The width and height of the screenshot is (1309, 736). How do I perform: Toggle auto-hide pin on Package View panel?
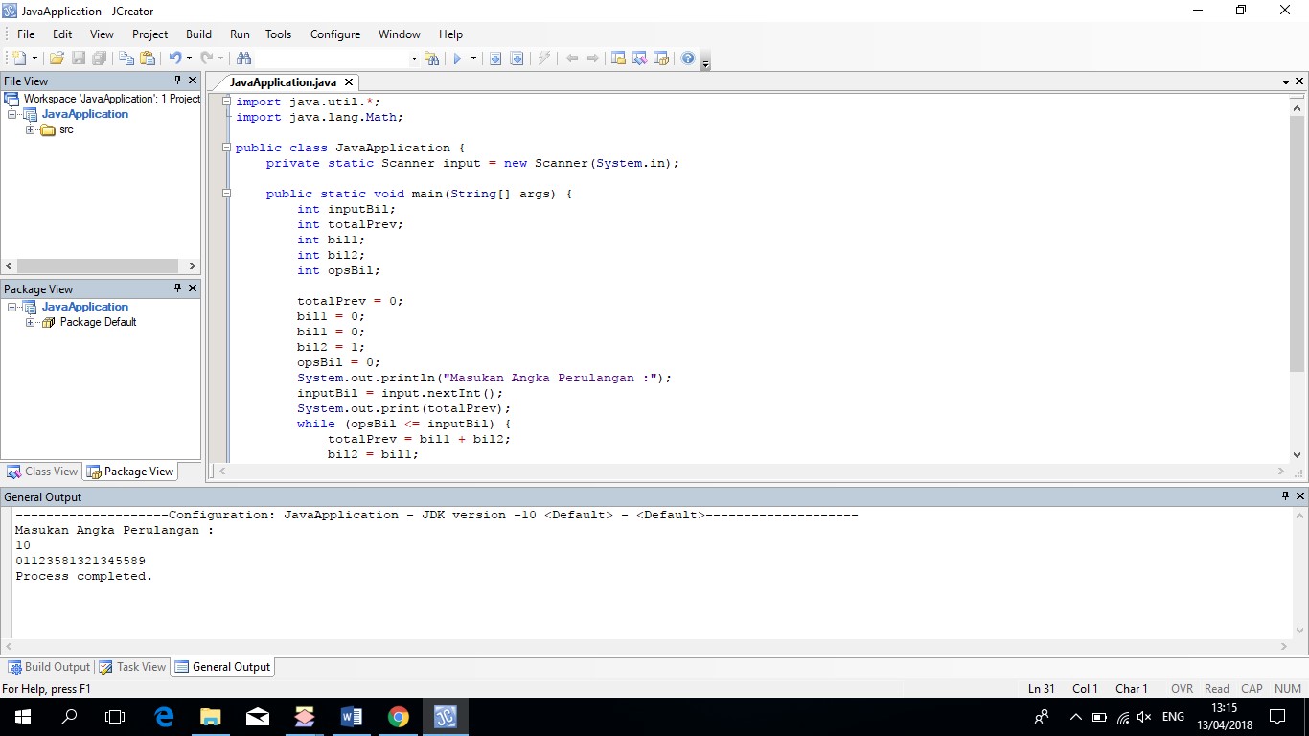coord(177,288)
